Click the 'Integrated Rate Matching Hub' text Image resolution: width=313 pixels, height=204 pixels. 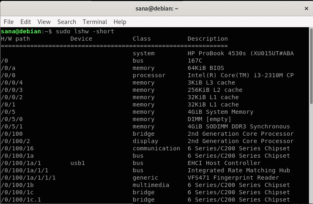[x=239, y=170]
